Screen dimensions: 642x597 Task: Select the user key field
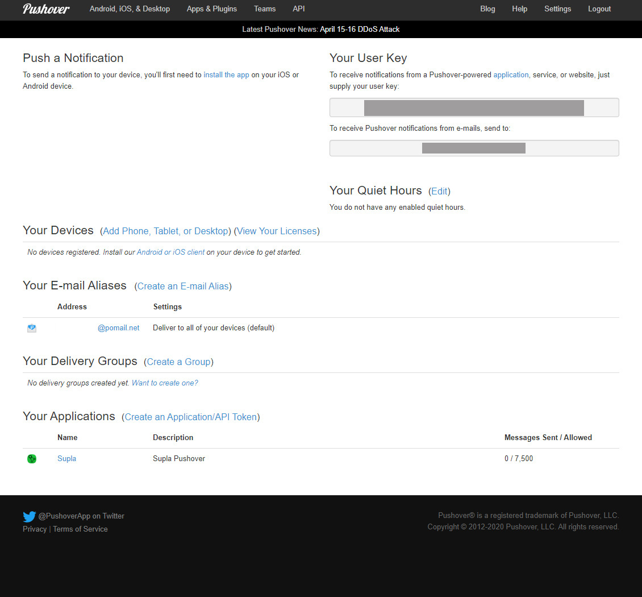point(474,107)
